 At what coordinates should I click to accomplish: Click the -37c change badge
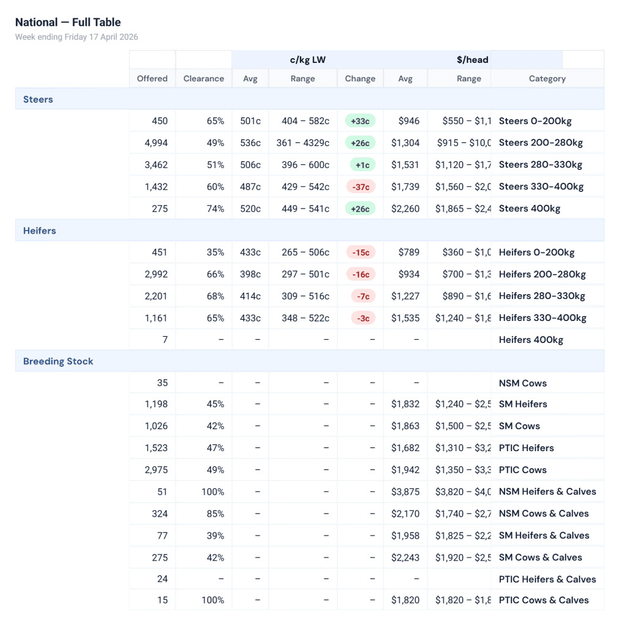(360, 186)
